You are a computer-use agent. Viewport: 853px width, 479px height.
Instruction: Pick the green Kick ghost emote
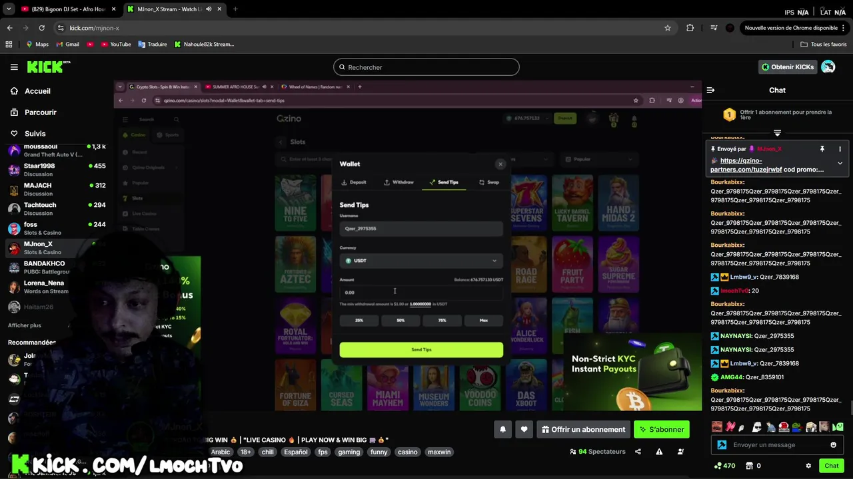838,426
